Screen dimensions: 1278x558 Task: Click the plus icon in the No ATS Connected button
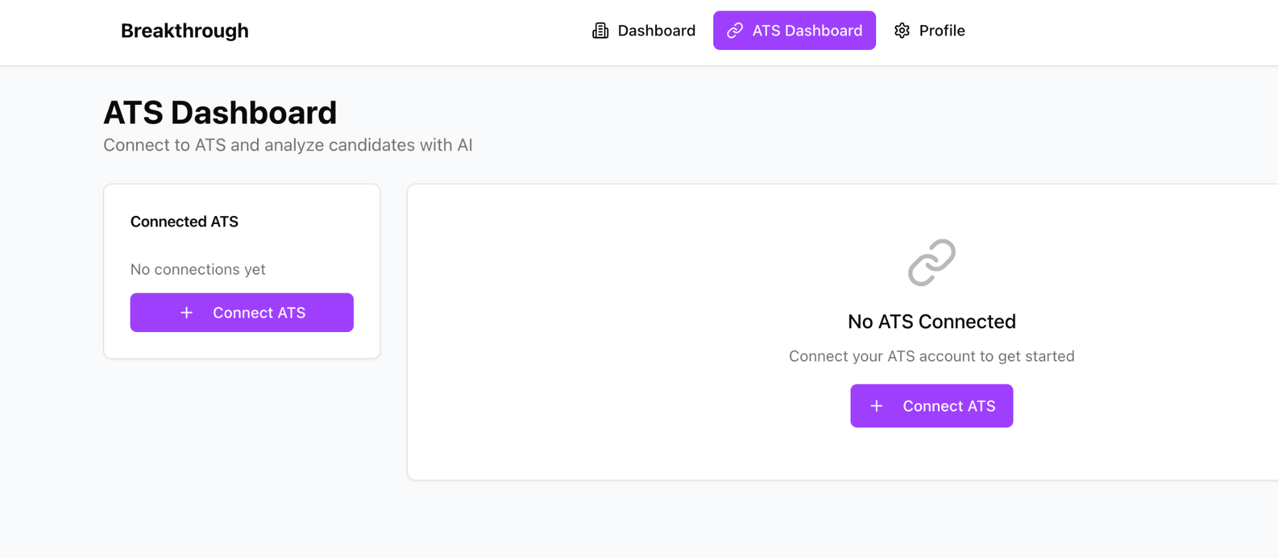(877, 406)
